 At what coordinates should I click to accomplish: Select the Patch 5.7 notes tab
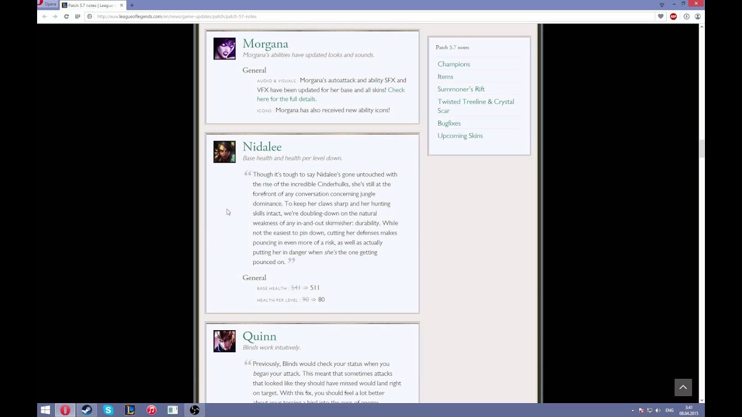pos(92,5)
